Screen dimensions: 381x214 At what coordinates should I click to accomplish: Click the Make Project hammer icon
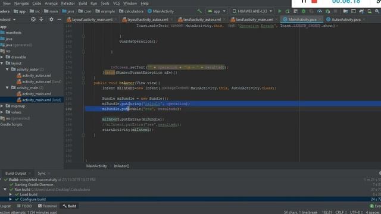tap(199, 11)
